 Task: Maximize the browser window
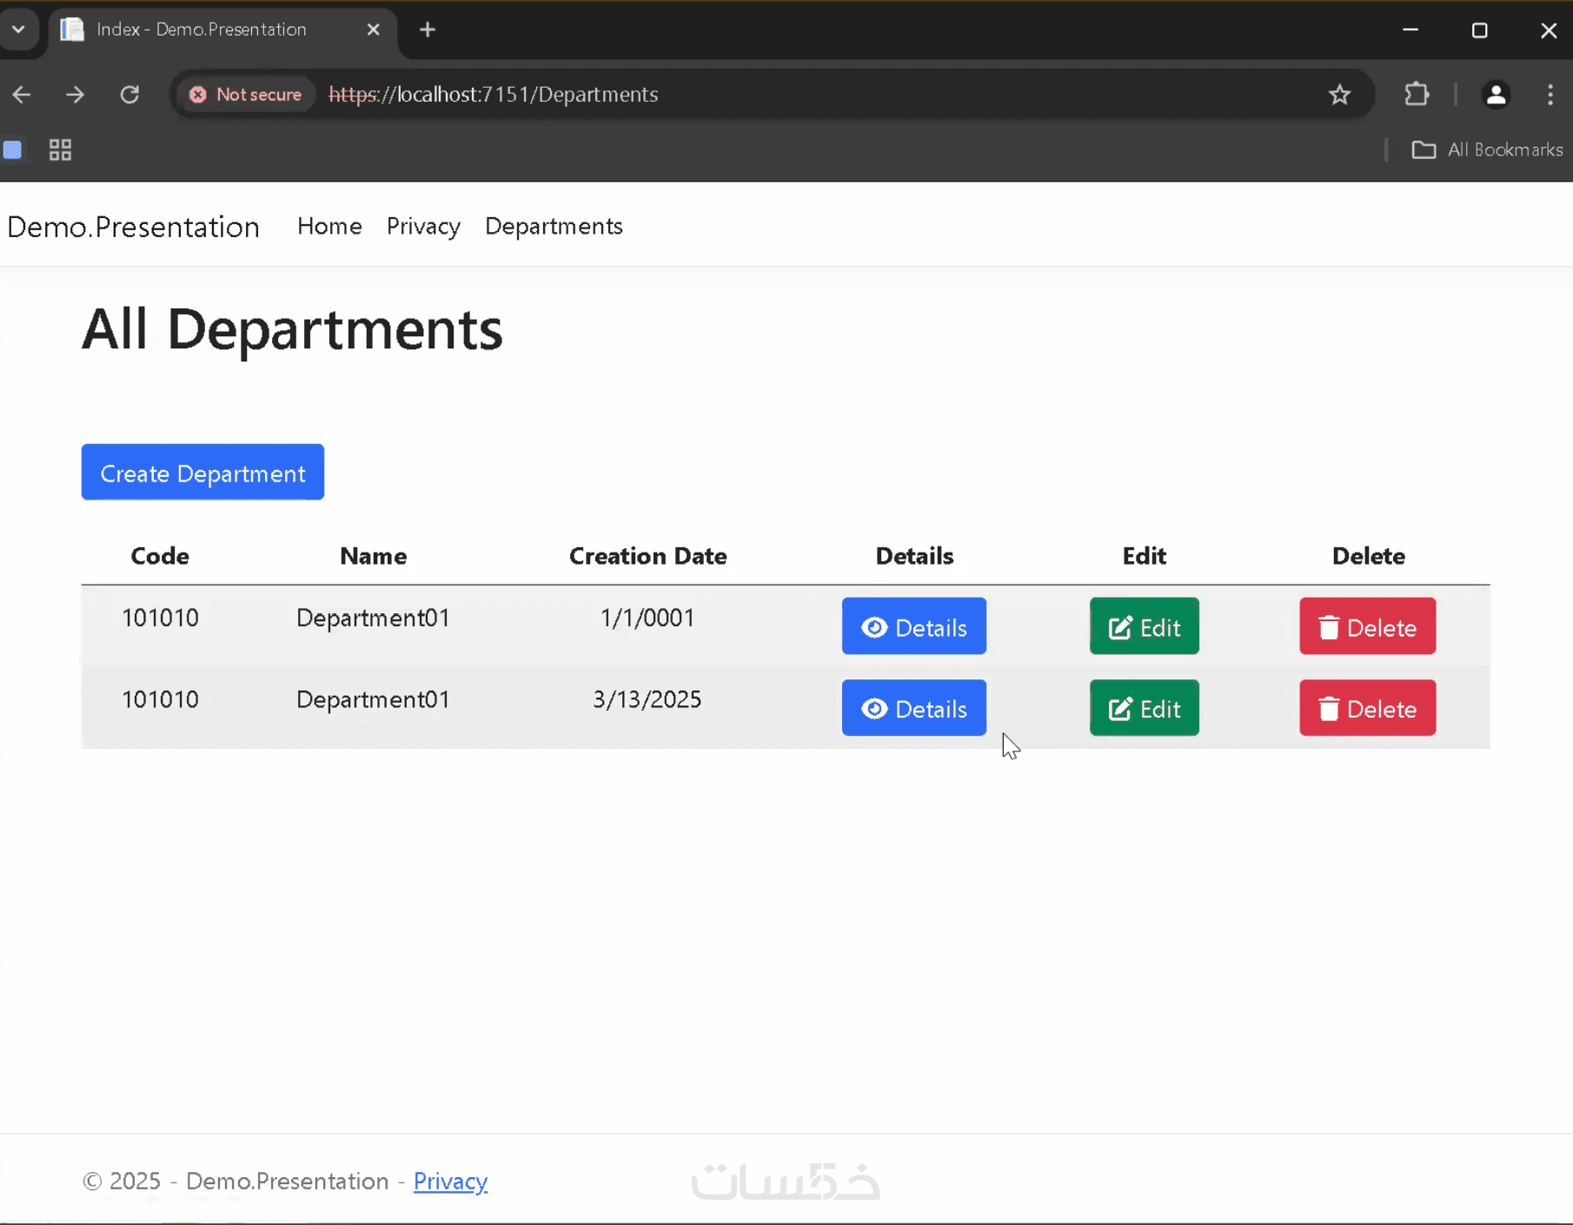click(x=1480, y=30)
